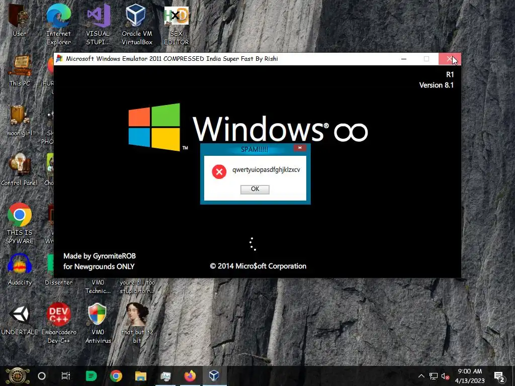The image size is (515, 386).
Task: Open the User folder desktop icon
Action: [19, 20]
